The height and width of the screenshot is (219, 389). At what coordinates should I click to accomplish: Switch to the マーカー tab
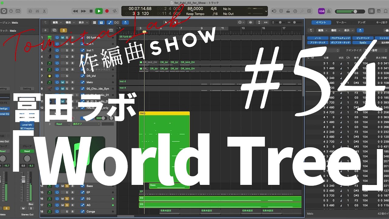click(x=341, y=23)
